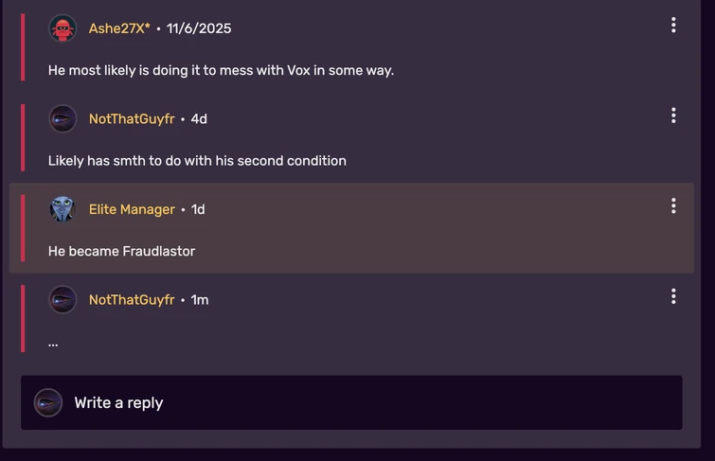Image resolution: width=715 pixels, height=461 pixels.
Task: Open Elite Manager username link
Action: tap(132, 209)
